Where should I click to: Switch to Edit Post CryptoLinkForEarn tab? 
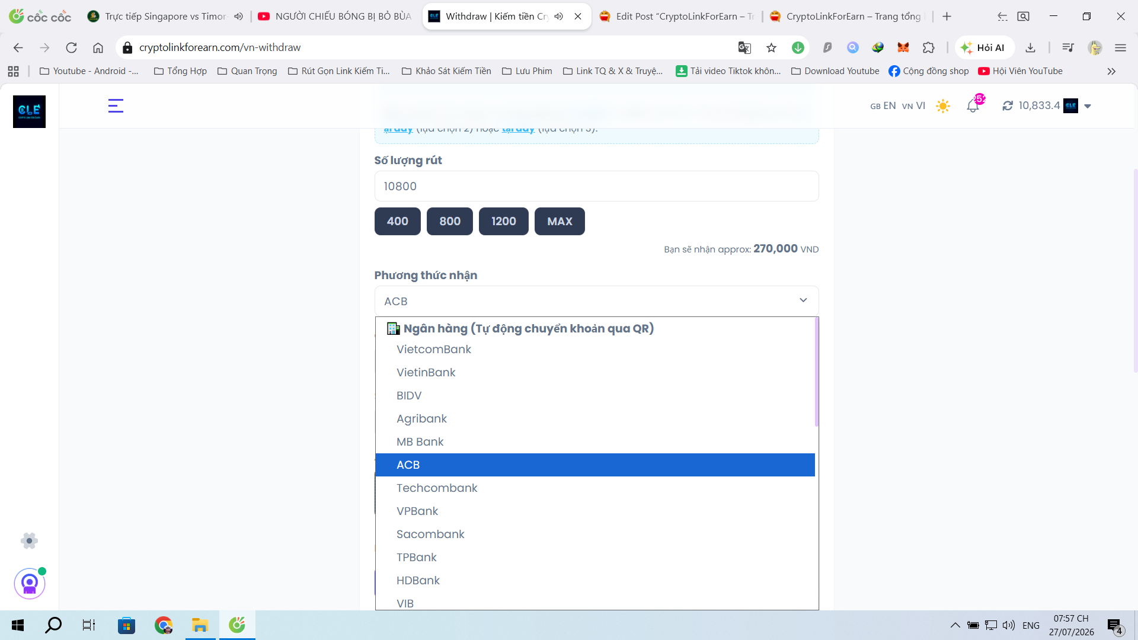pos(677,17)
